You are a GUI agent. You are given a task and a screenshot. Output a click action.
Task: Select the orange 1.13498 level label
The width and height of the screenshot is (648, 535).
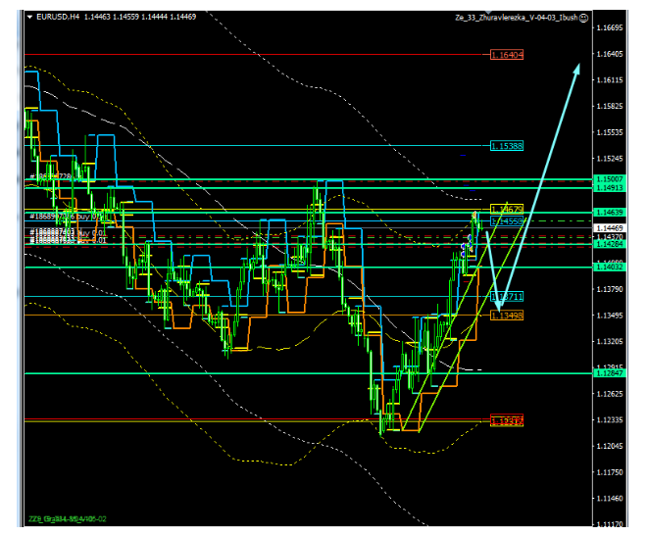click(507, 315)
